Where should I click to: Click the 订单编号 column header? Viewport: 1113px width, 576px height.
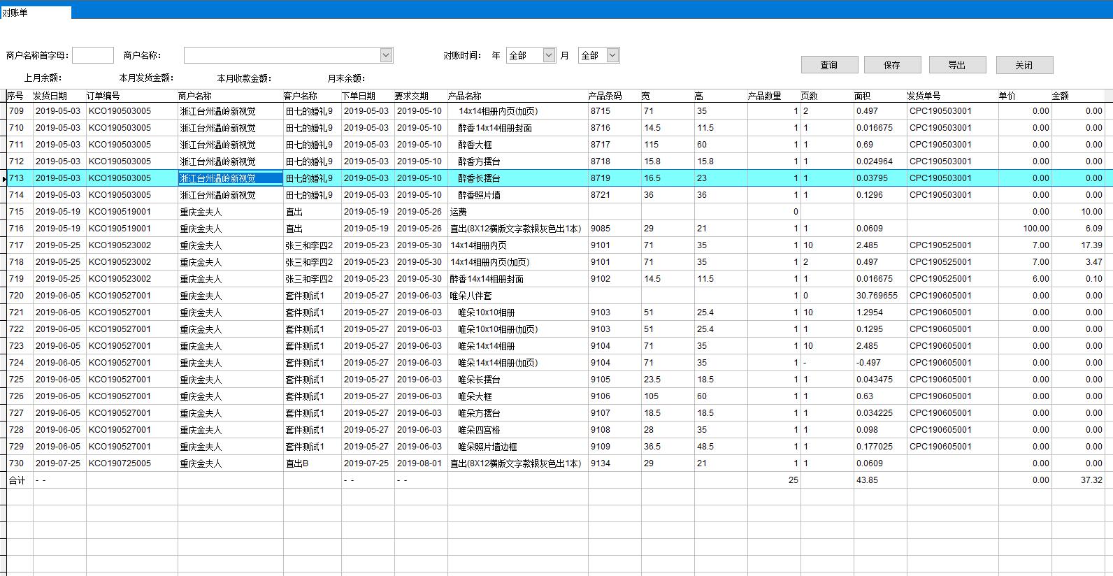103,96
